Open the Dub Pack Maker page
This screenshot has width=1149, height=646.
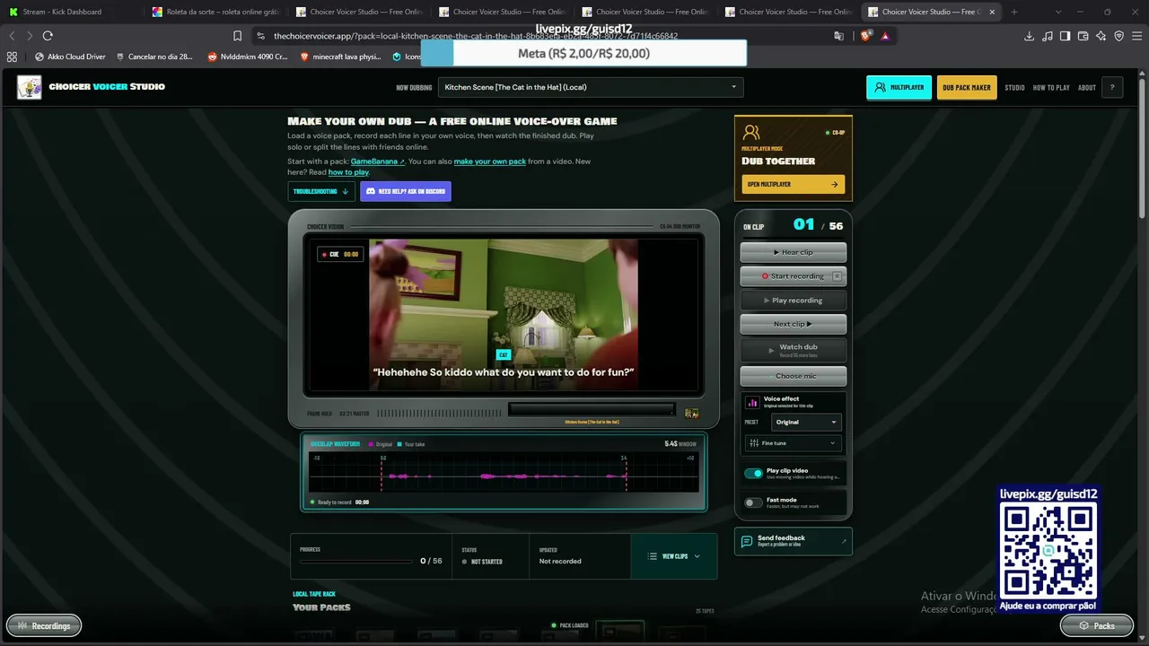coord(967,88)
